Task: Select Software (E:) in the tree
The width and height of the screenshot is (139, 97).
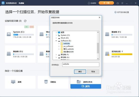Action: click(x=66, y=41)
